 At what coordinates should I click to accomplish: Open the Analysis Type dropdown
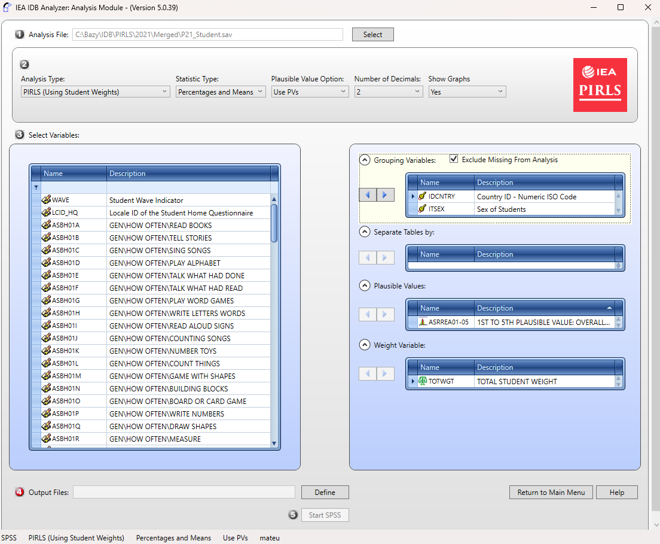96,92
